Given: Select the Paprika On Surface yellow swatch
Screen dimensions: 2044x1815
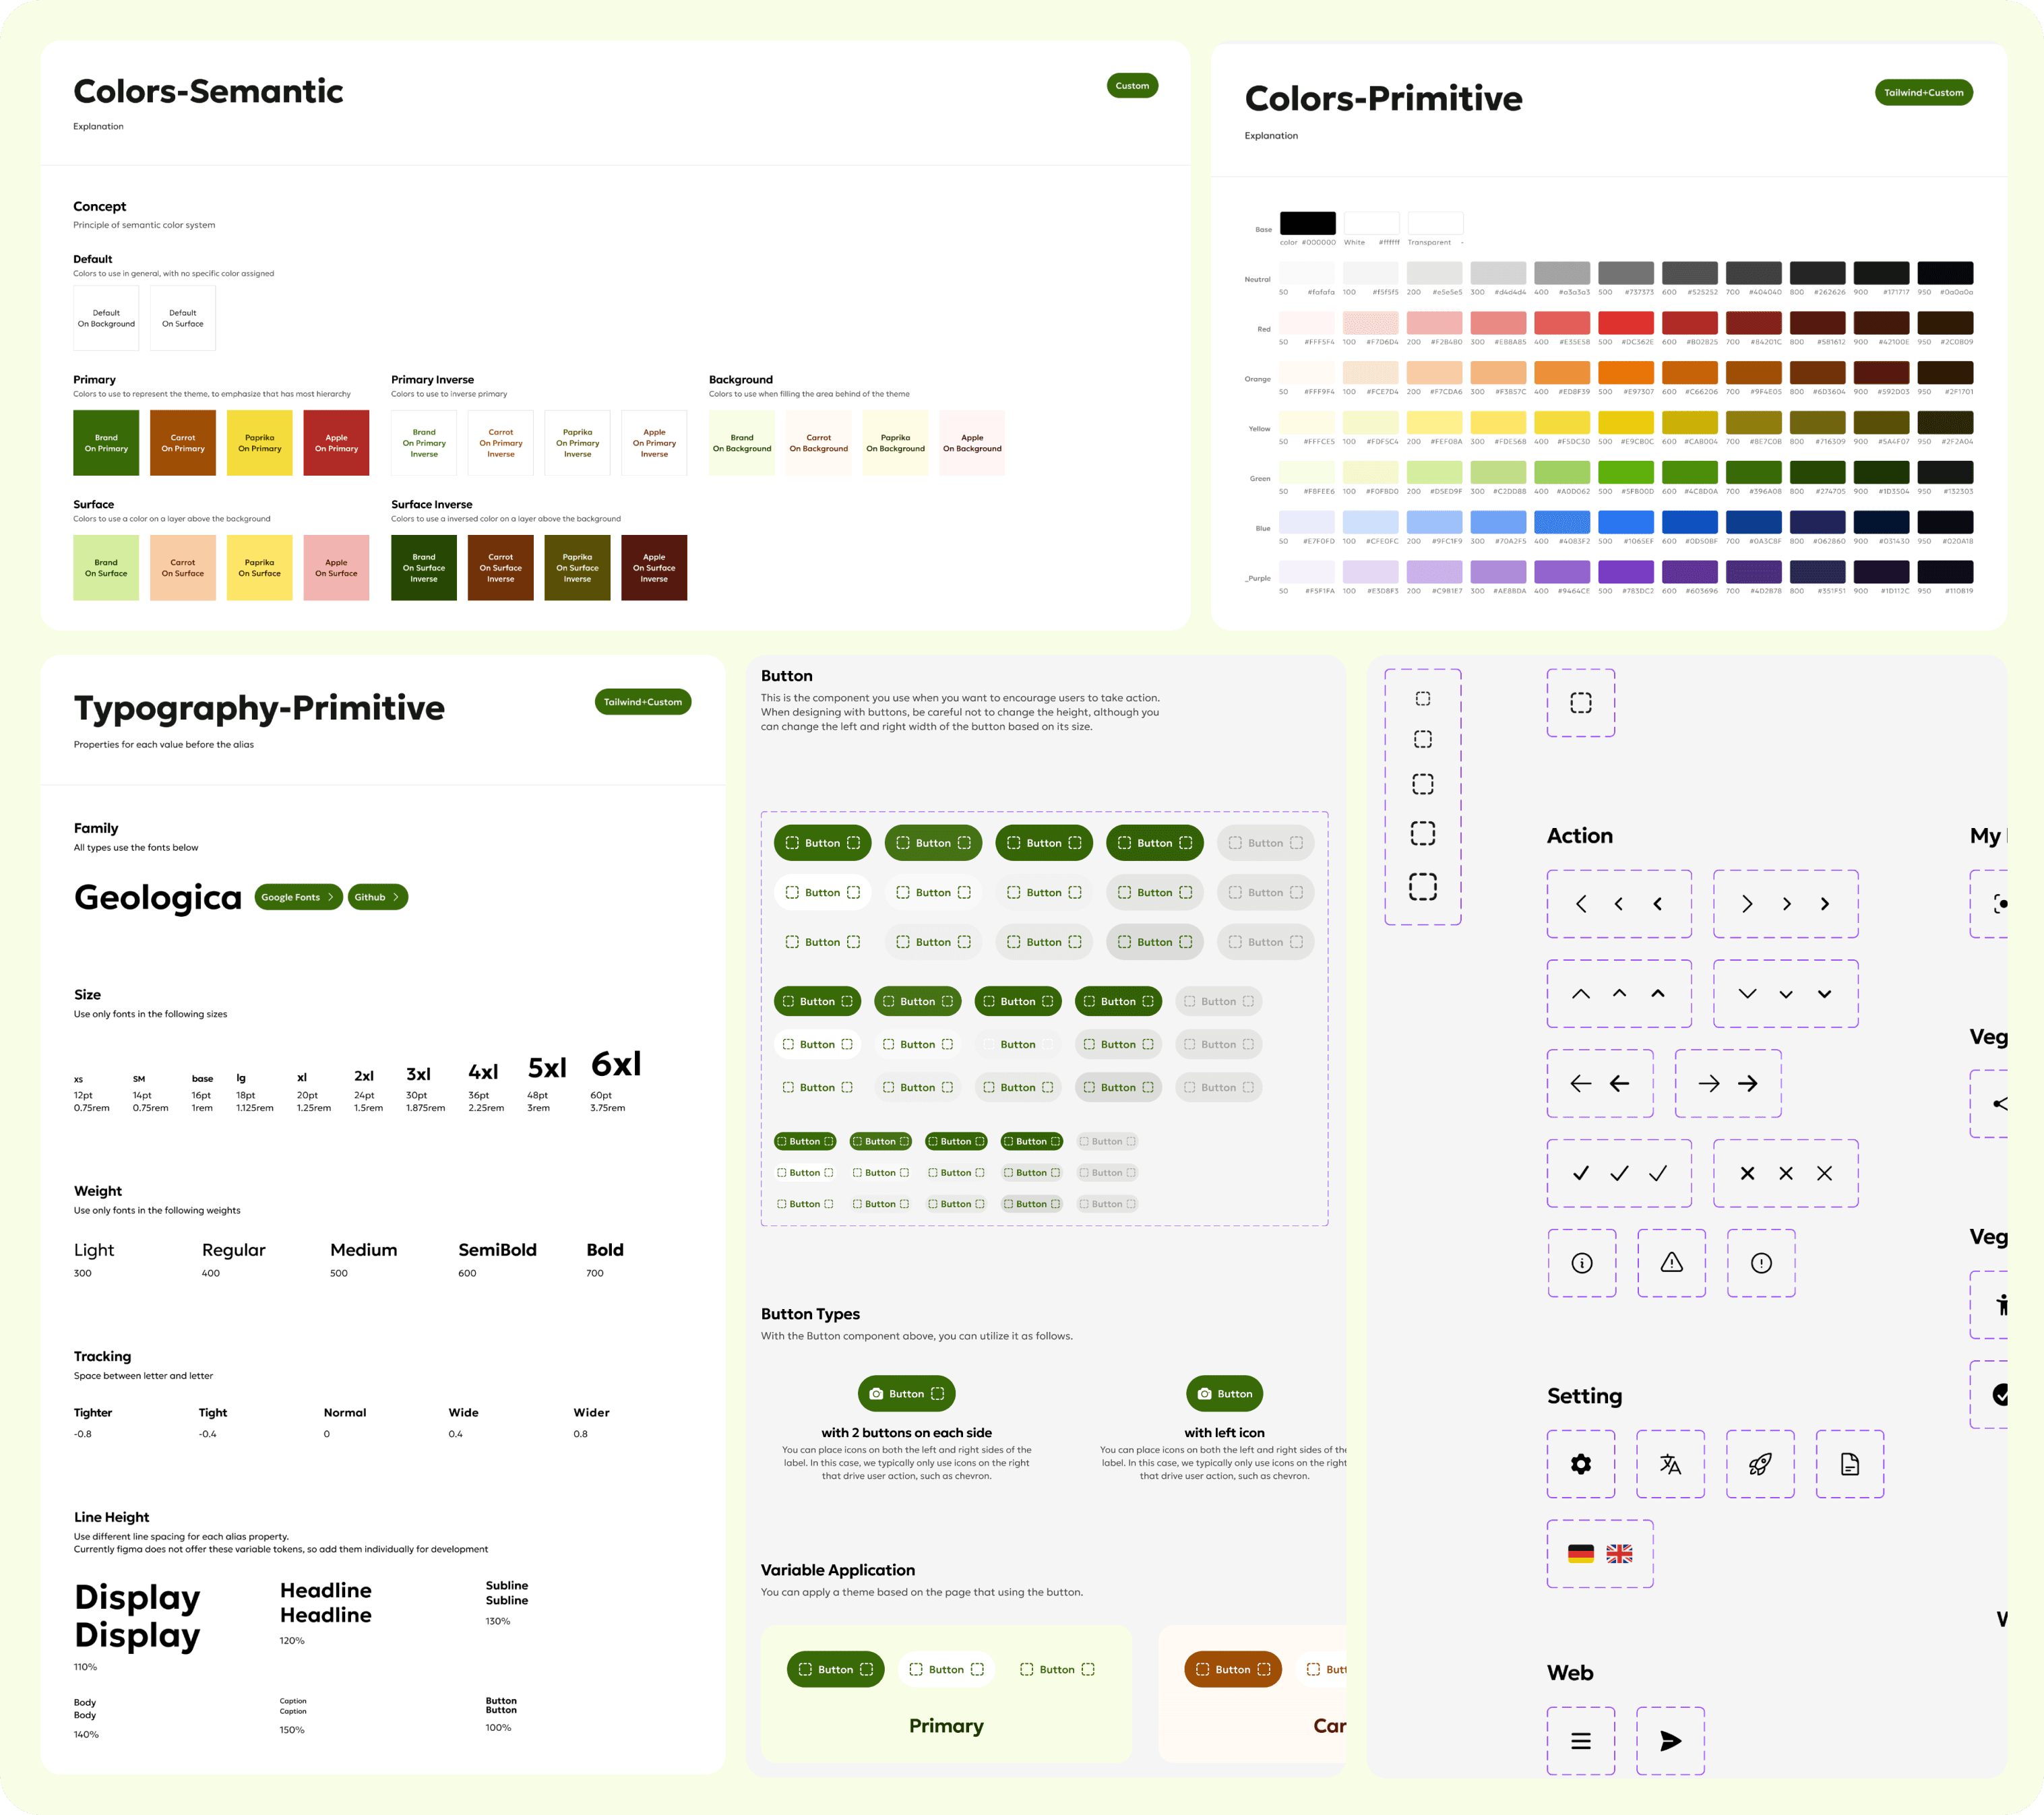Looking at the screenshot, I should [259, 568].
